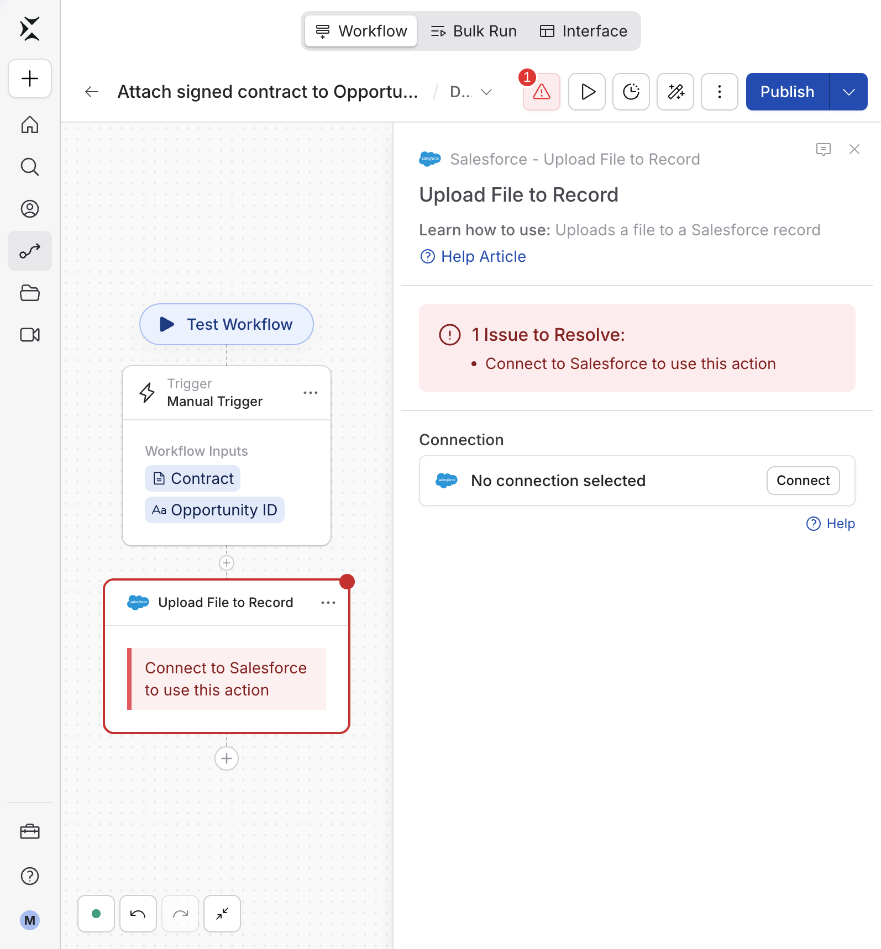This screenshot has height=949, width=881.
Task: Open the workflow issues warning icon
Action: (x=542, y=92)
